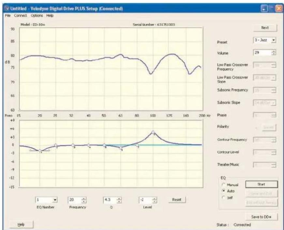Viewport: 284px width, 230px height.
Task: Click the Save to DD+ button
Action: [262, 217]
